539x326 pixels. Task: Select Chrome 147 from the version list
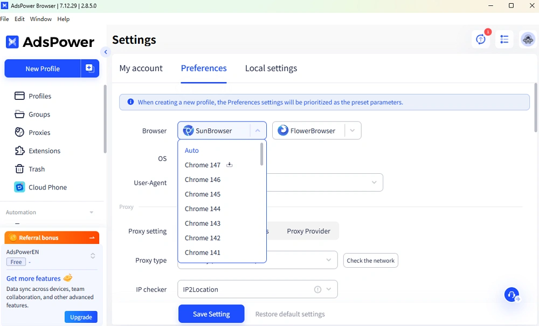[202, 165]
